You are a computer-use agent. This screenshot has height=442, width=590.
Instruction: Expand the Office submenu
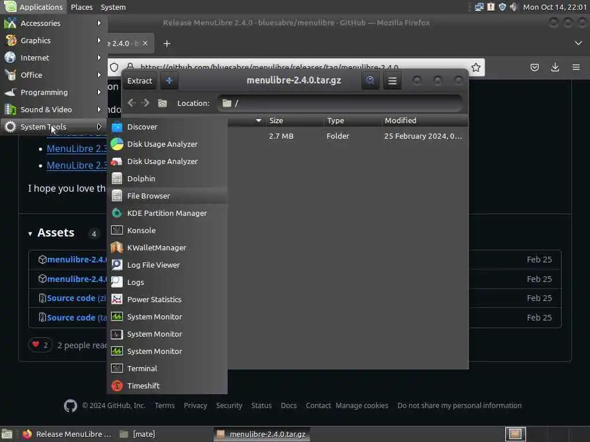click(x=54, y=75)
